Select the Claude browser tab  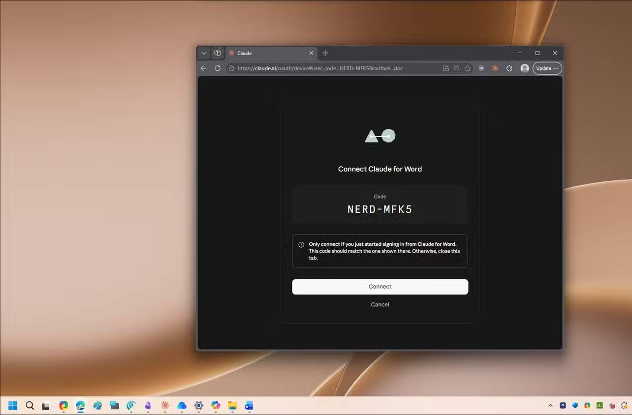click(271, 53)
